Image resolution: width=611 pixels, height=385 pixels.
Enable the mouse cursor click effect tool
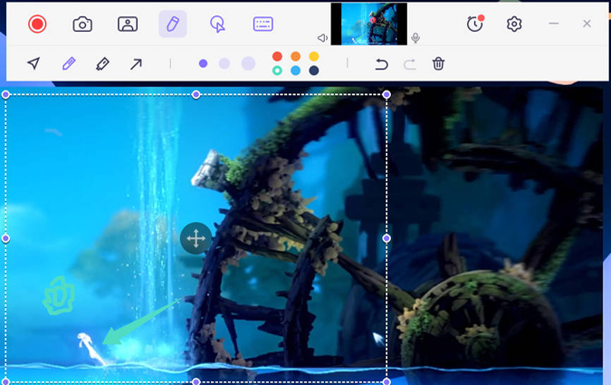[217, 24]
